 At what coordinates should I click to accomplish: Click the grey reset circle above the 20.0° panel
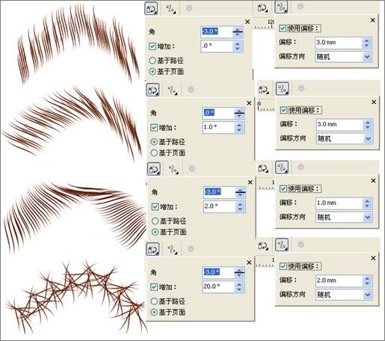pos(191,249)
